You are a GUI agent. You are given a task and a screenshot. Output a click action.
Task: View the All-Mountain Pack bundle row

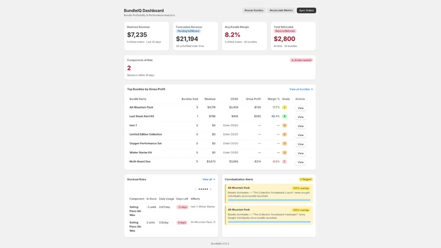[x=300, y=108]
